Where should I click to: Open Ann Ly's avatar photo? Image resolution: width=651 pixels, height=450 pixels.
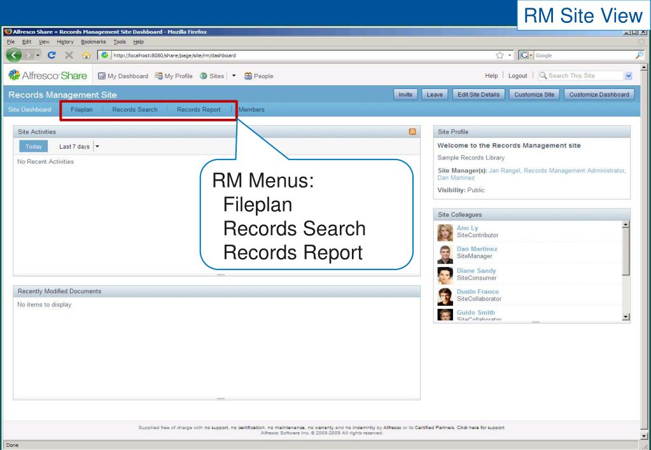coord(445,232)
